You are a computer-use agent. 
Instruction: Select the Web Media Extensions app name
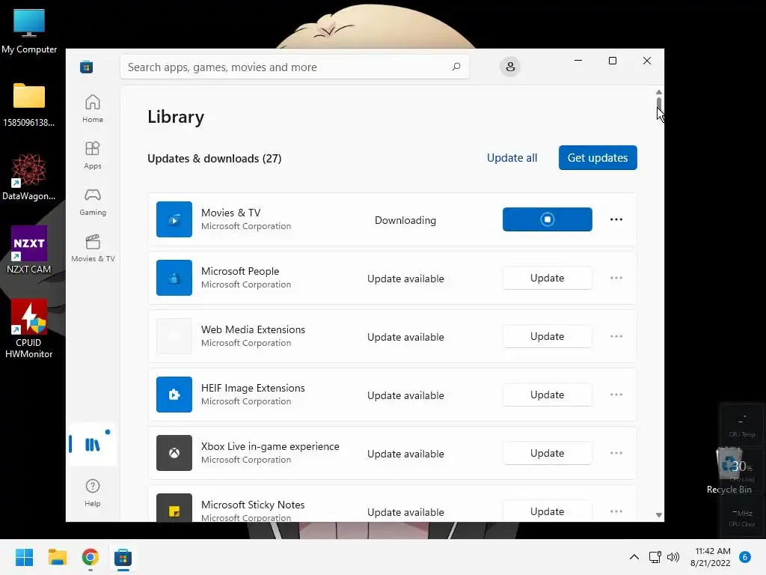(253, 329)
